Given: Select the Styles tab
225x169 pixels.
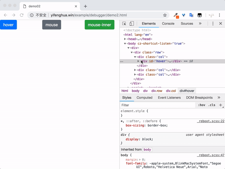Looking at the screenshot, I should tap(127, 98).
